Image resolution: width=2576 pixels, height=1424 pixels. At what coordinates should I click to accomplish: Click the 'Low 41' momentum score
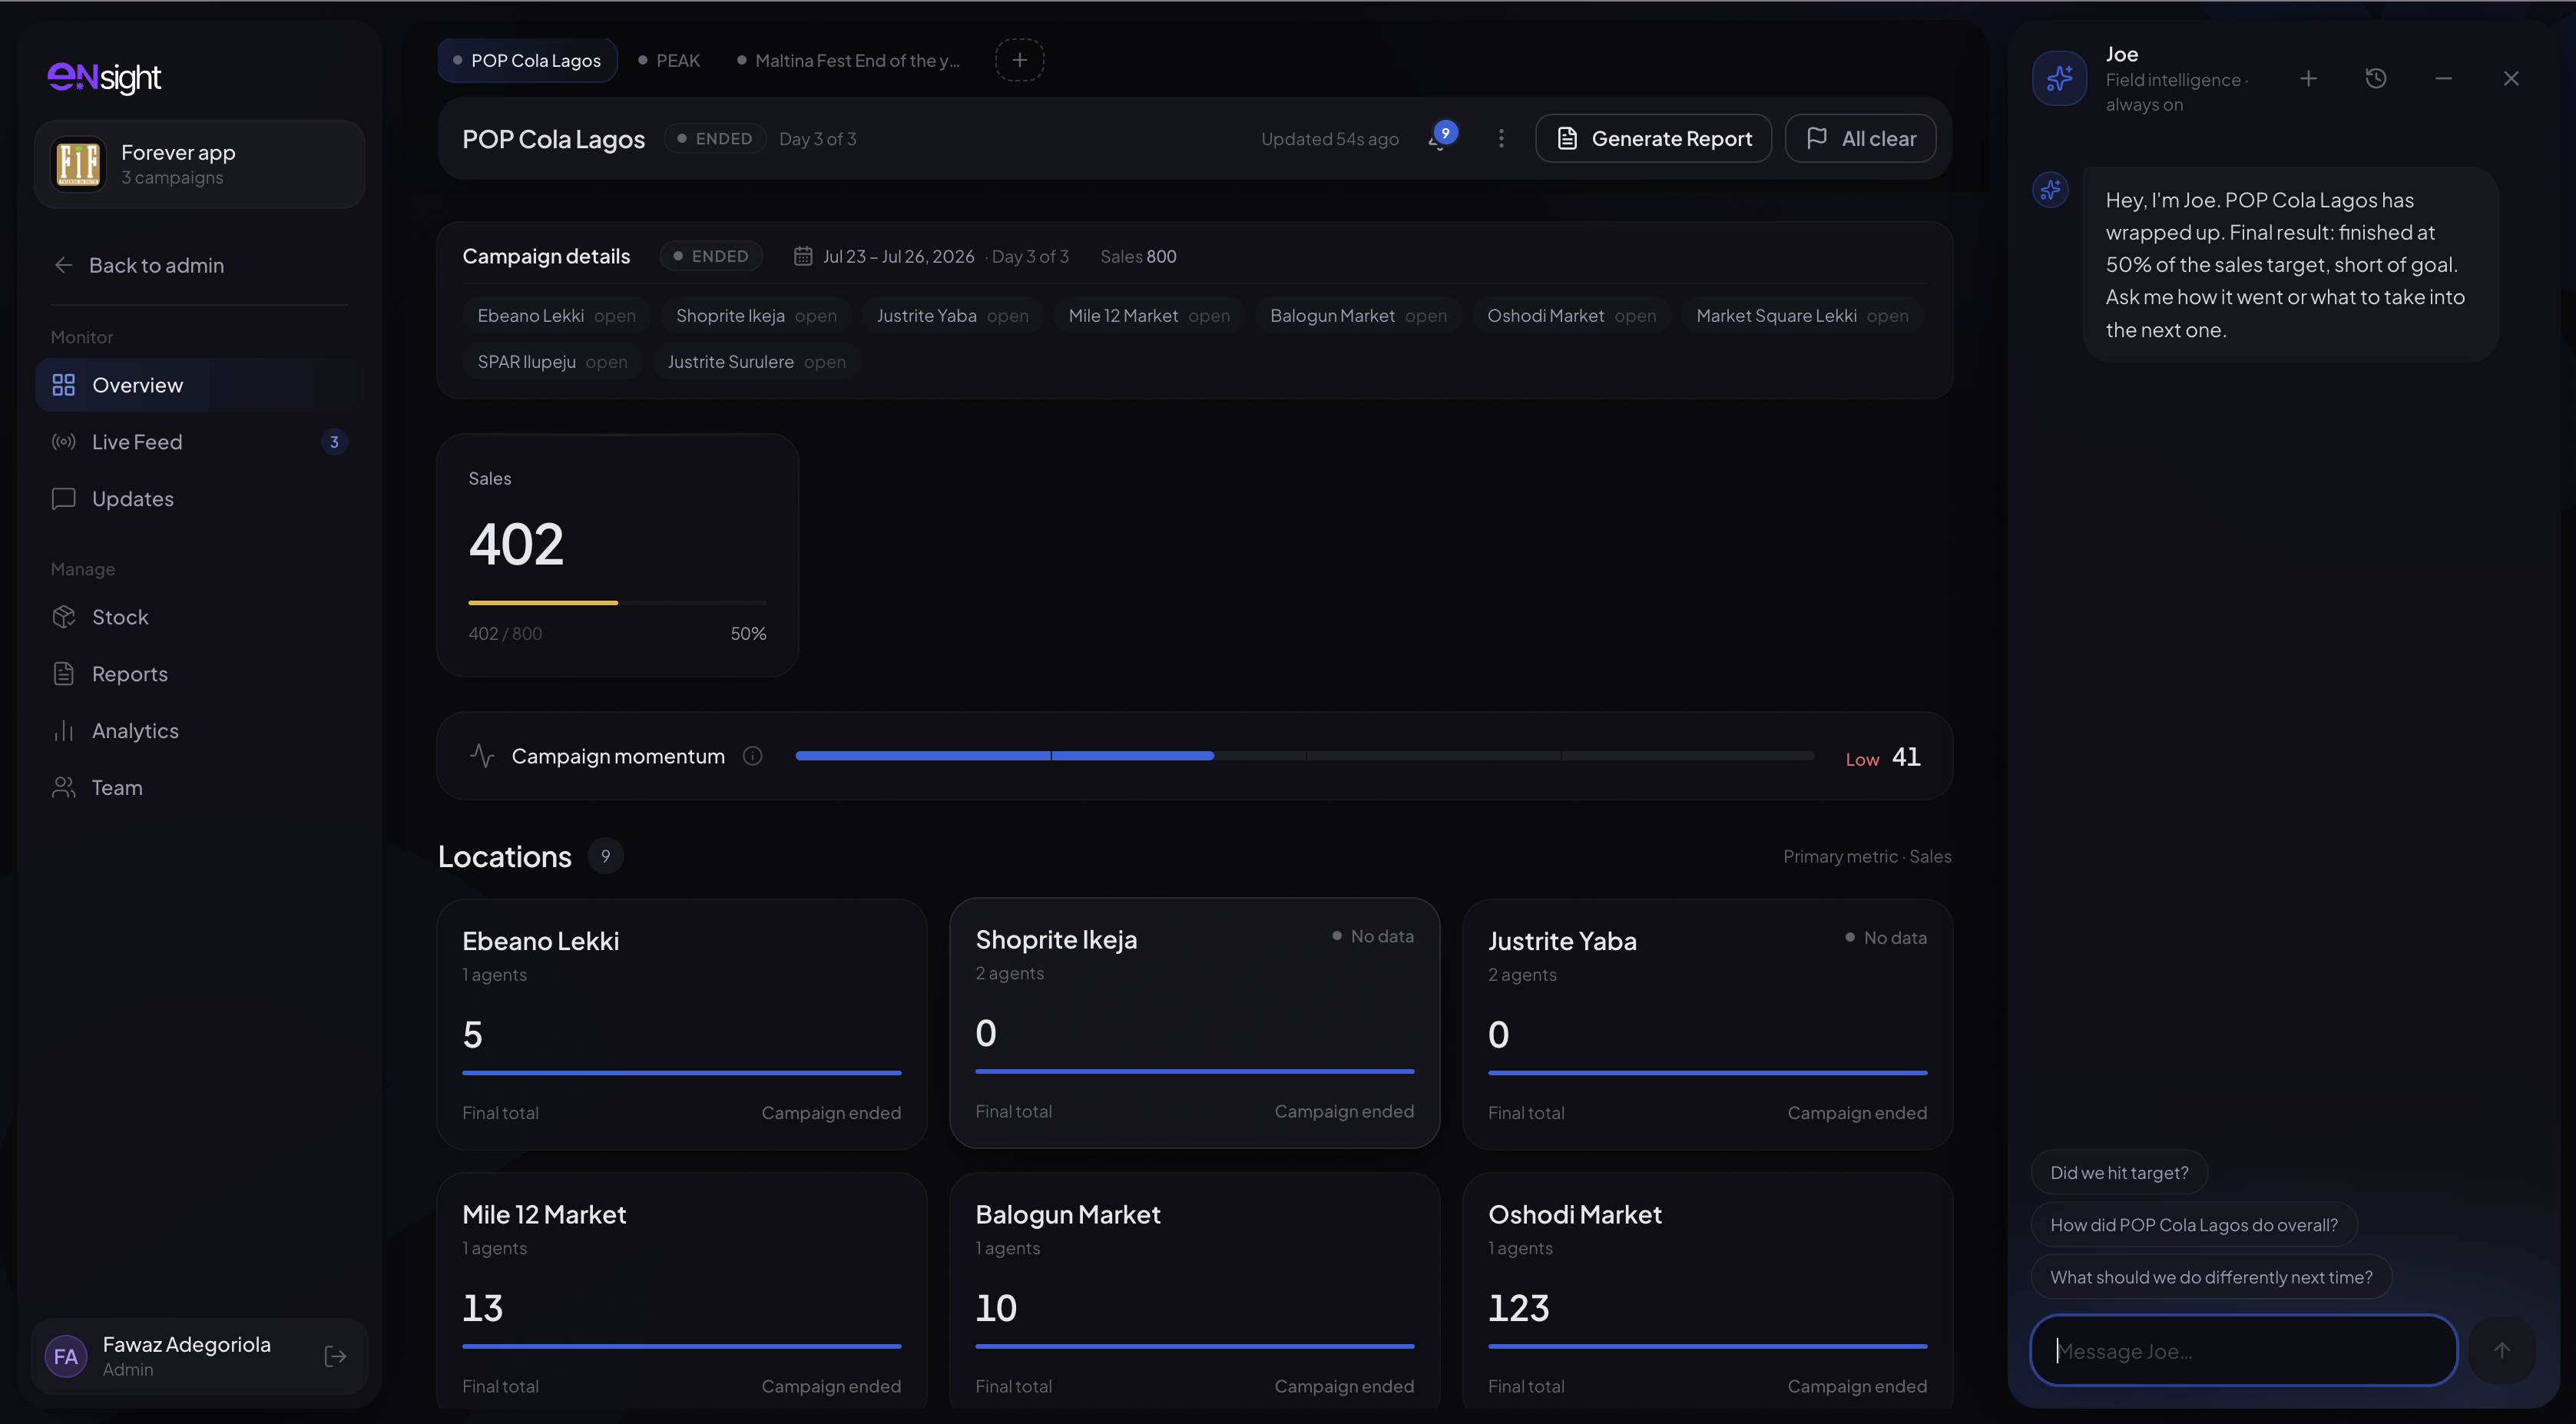click(1883, 757)
